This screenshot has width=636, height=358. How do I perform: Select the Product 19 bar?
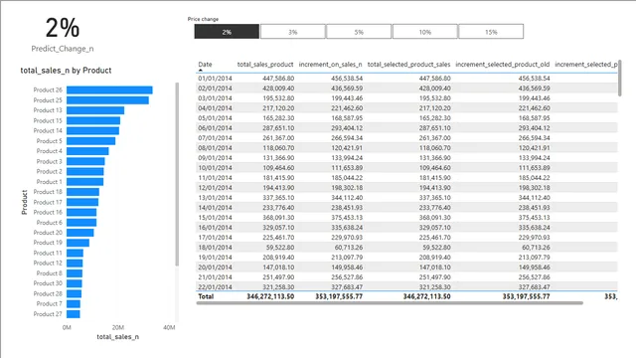coord(78,243)
